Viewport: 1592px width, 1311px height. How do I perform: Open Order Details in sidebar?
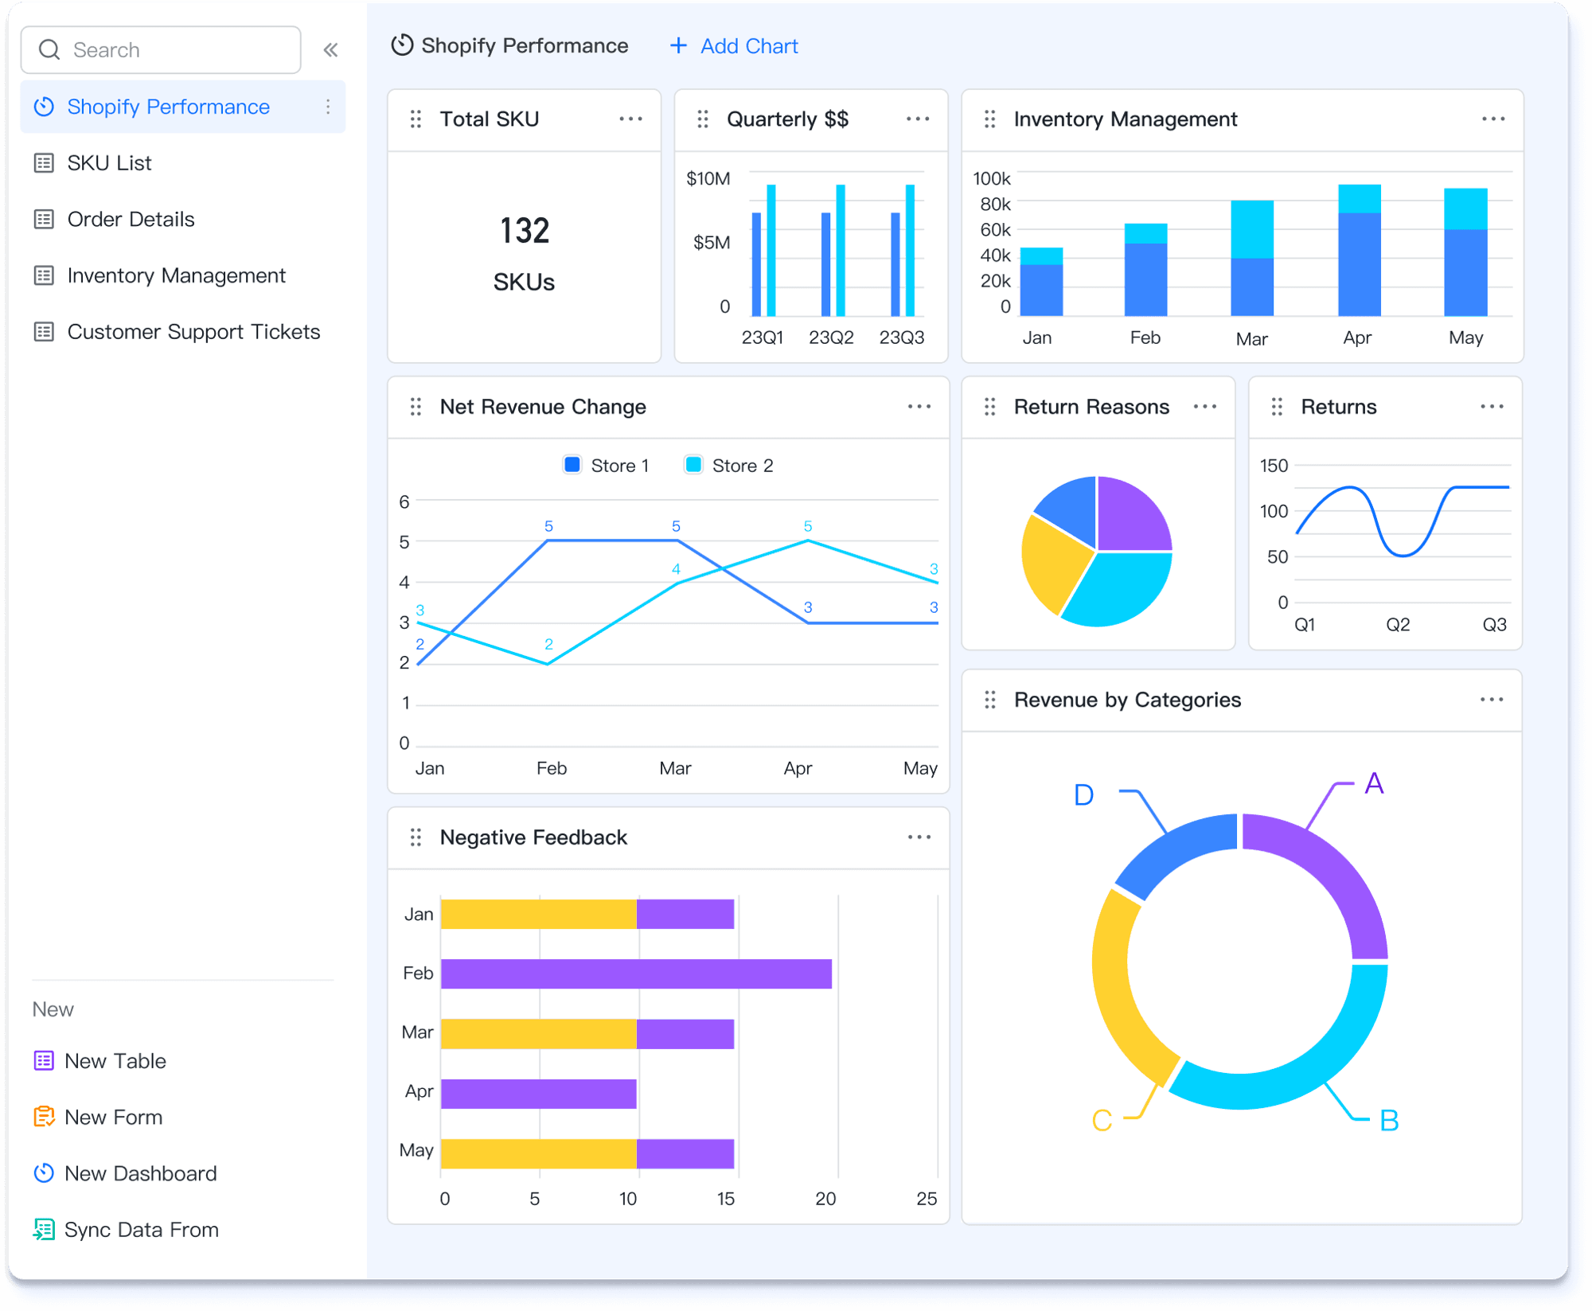coord(131,219)
